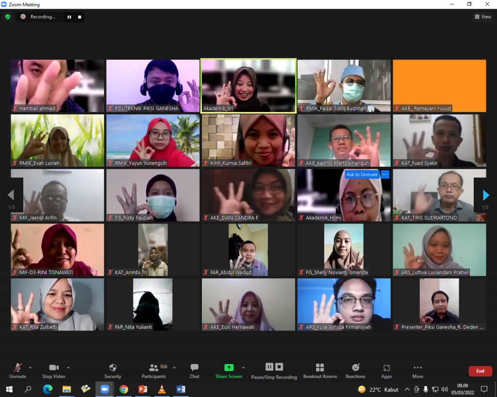Switch to Zoom in the taskbar
This screenshot has height=397, width=497.
(105, 389)
